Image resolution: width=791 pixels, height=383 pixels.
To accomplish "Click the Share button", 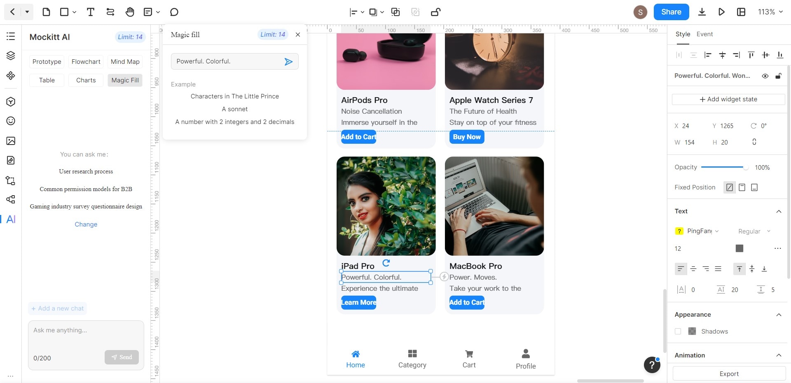I will click(671, 12).
